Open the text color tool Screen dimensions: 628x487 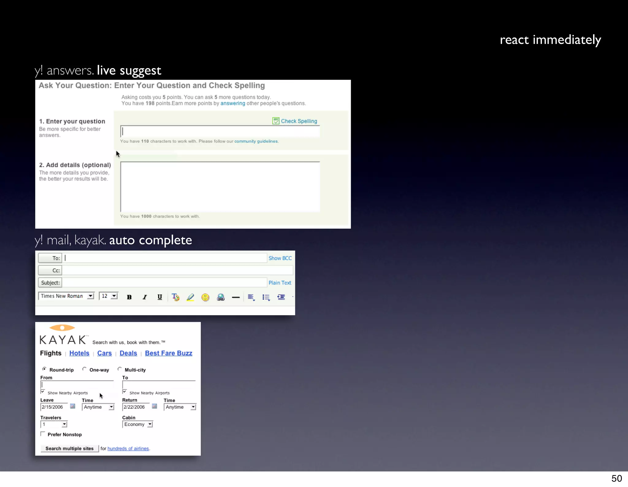point(175,297)
